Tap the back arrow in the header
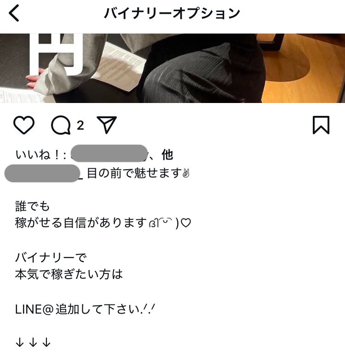Image resolution: width=345 pixels, height=355 pixels. pyautogui.click(x=14, y=13)
